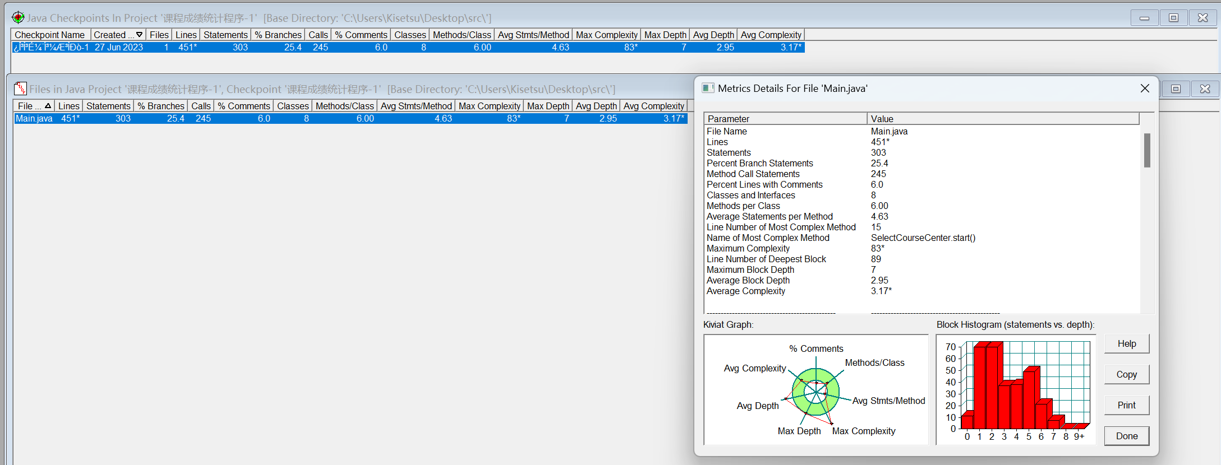Sort checkpoints list by % Branches header
Screen dimensions: 1221x465
[278, 35]
